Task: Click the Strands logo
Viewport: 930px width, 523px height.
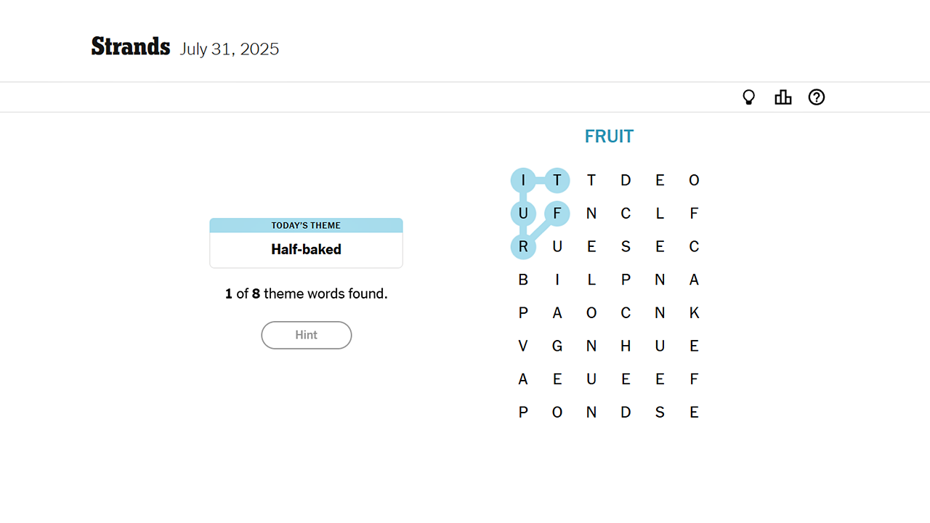Action: point(131,47)
